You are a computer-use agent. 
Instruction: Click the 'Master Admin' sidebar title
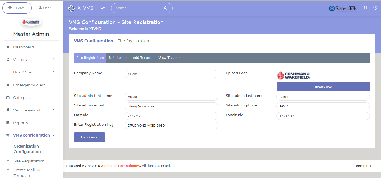click(31, 34)
